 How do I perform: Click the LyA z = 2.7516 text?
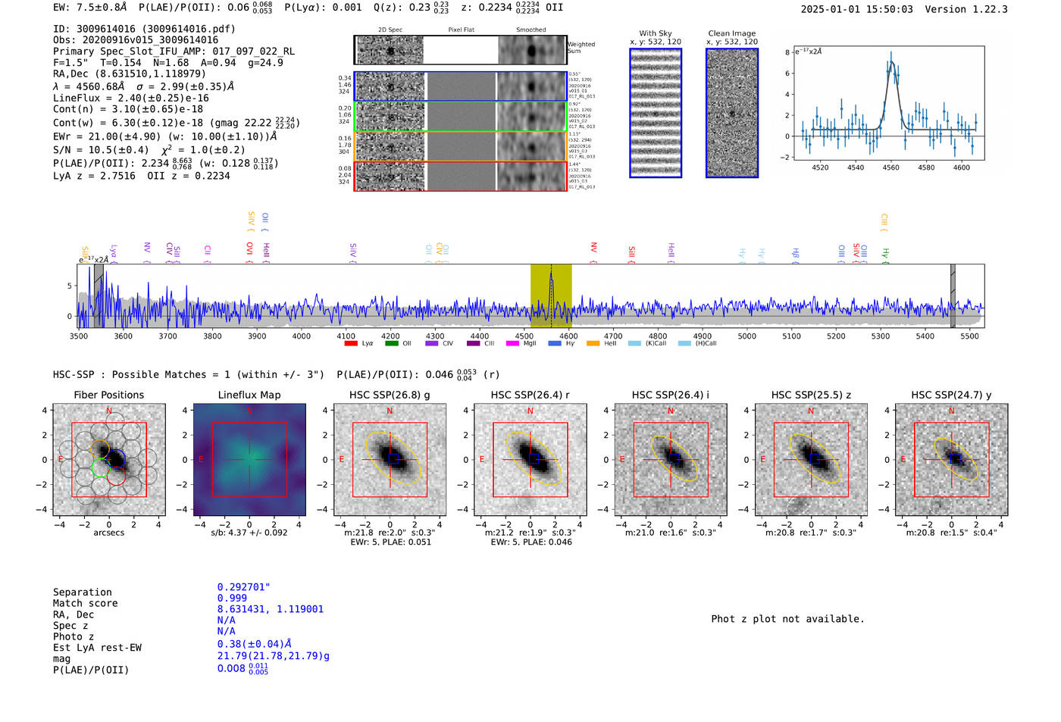click(x=94, y=176)
